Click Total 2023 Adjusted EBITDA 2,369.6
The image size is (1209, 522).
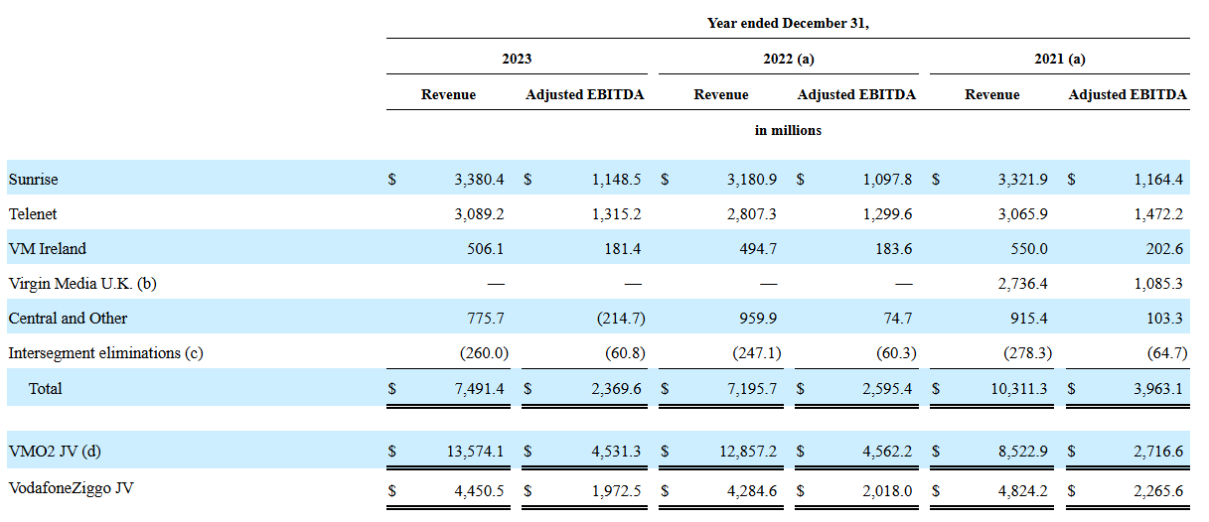616,389
